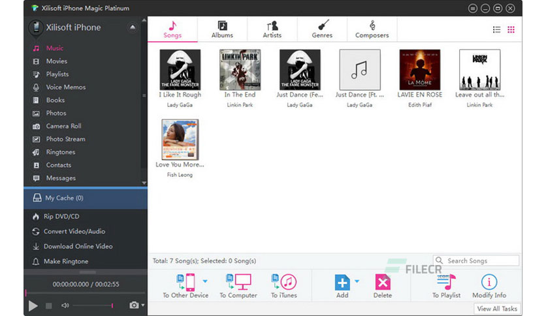Open the title bar settings menu button
The height and width of the screenshot is (316, 546).
pos(473,8)
